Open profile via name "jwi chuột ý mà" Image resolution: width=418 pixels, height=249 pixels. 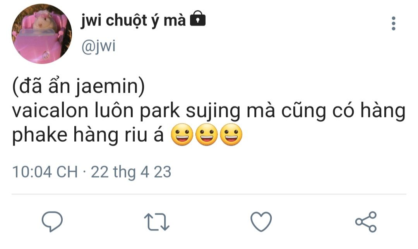point(133,20)
